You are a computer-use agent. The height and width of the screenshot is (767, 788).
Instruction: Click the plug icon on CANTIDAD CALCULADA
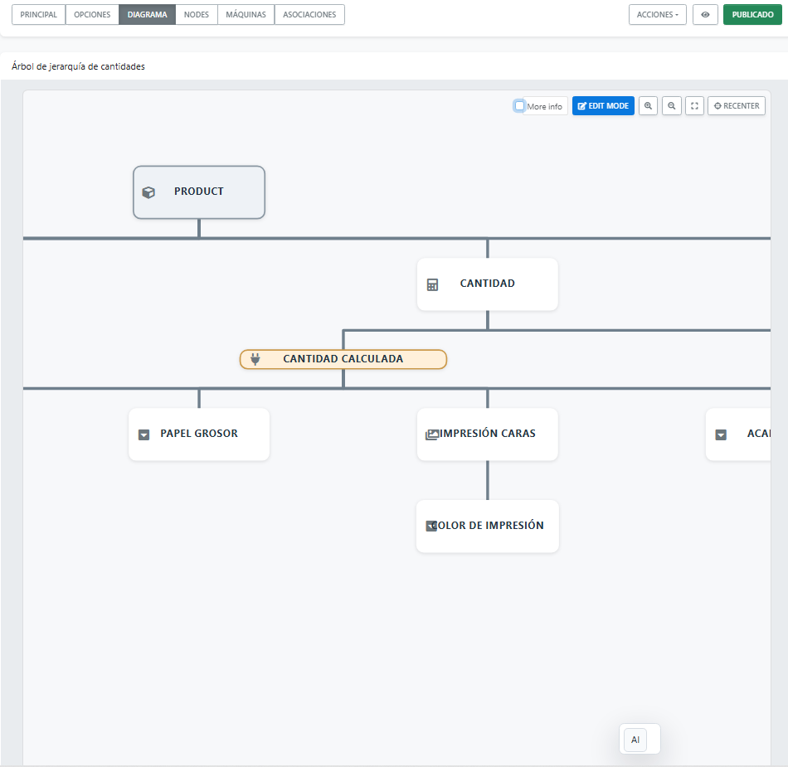point(255,359)
